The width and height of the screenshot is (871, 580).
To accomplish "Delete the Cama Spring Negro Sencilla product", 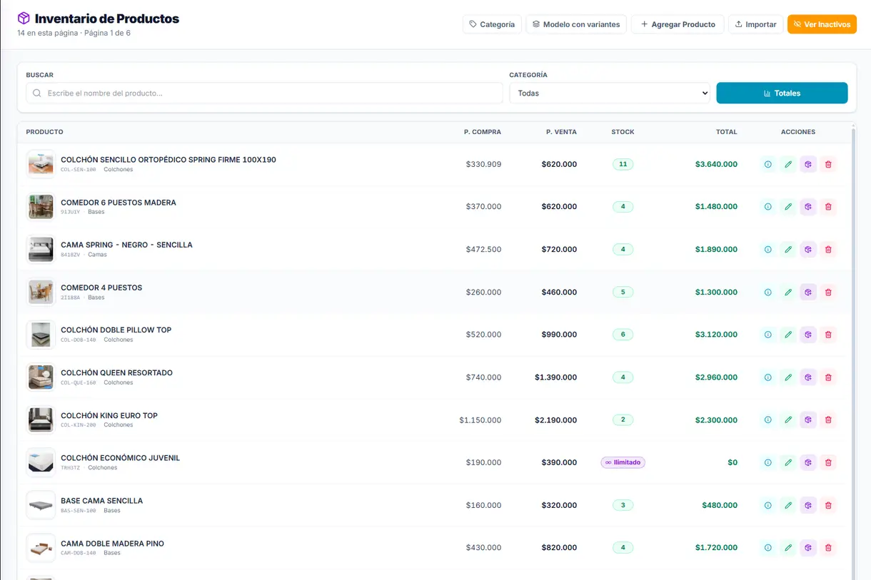I will [828, 250].
